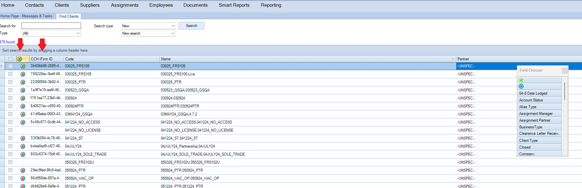This screenshot has width=582, height=188.
Task: Open the Type (All) dropdown
Action: point(51,33)
